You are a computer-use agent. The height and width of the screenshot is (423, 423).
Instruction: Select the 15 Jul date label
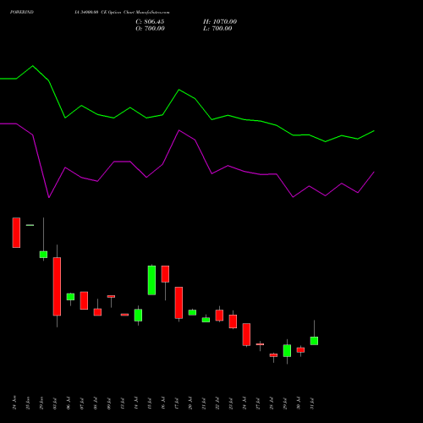[150, 403]
